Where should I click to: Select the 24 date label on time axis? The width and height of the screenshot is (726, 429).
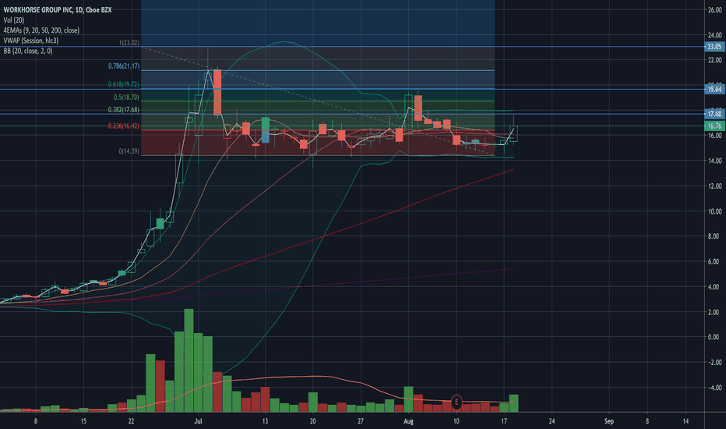(x=552, y=421)
